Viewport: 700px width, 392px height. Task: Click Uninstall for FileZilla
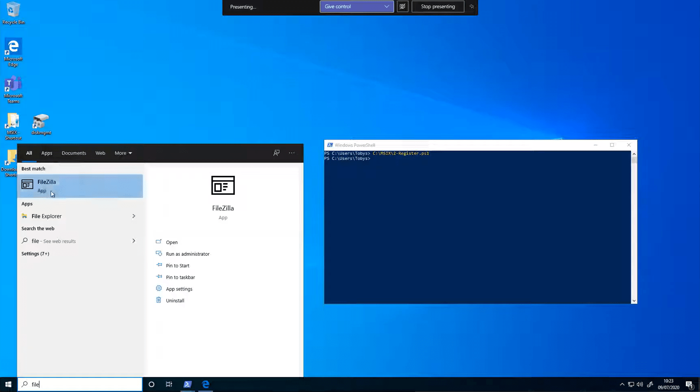(x=175, y=301)
